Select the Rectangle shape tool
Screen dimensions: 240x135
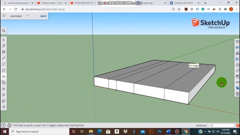pyautogui.click(x=3, y=70)
